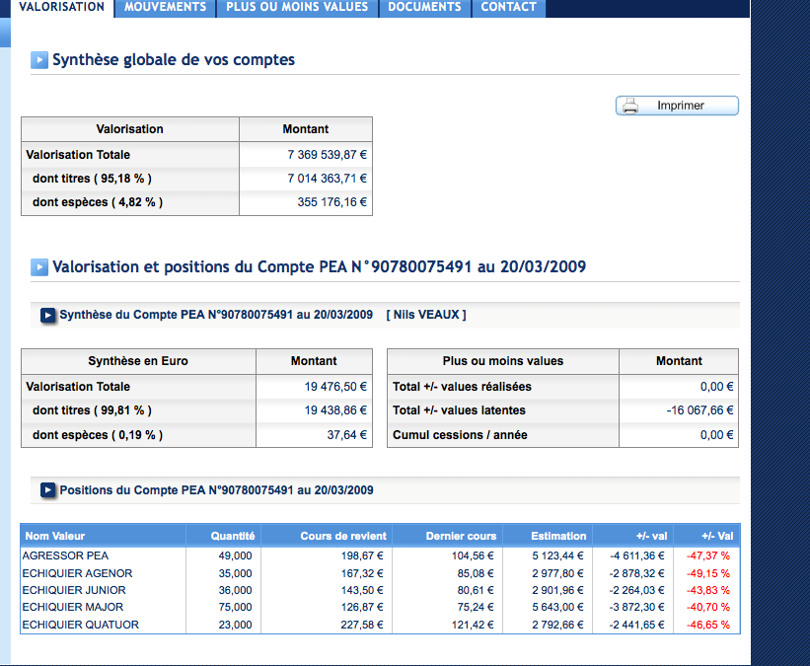Select the ECHIQUIER MAJOR row name
The height and width of the screenshot is (666, 810).
[72, 607]
